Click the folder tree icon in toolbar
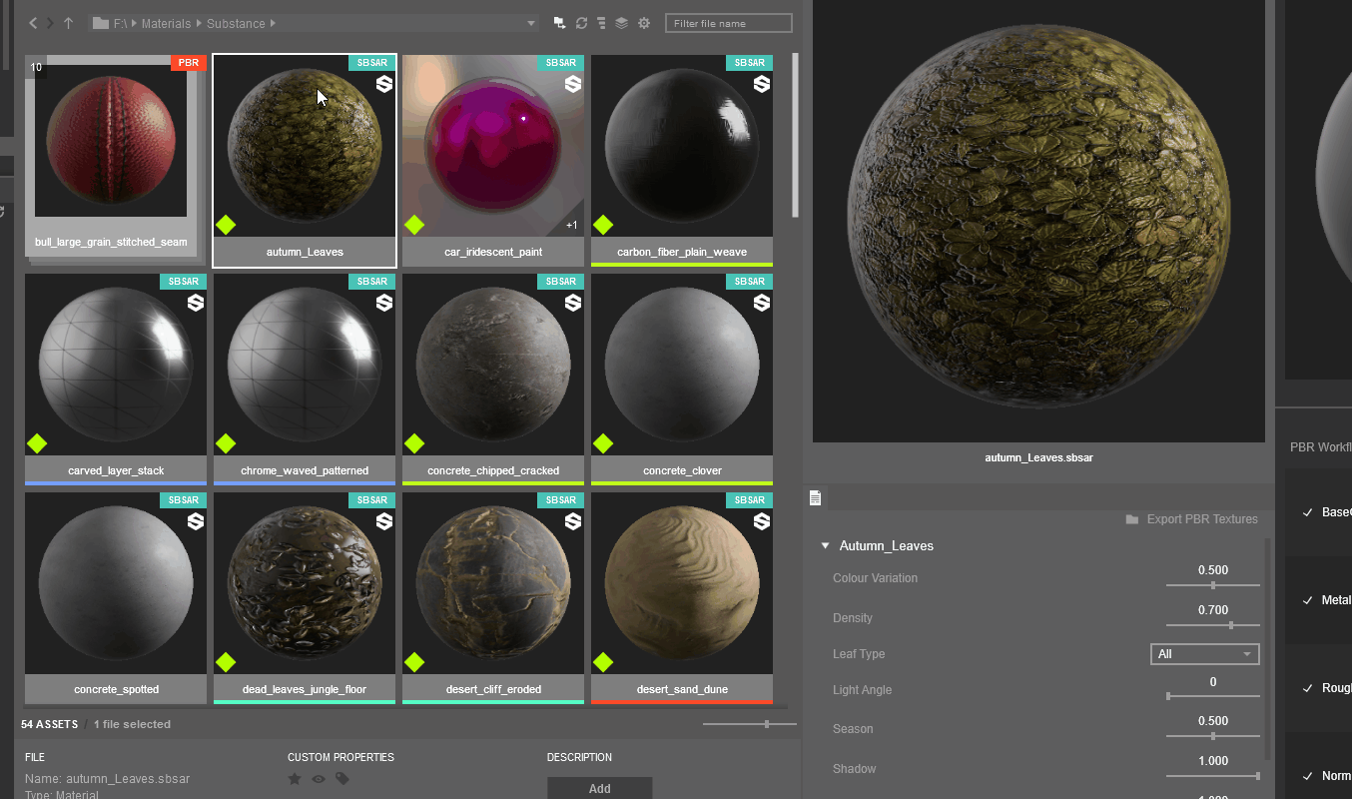1352x799 pixels. pos(560,23)
